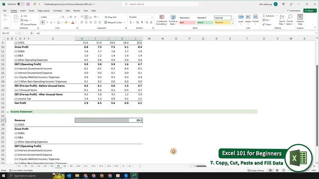
Task: Toggle Bold formatting
Action: (x=43, y=22)
